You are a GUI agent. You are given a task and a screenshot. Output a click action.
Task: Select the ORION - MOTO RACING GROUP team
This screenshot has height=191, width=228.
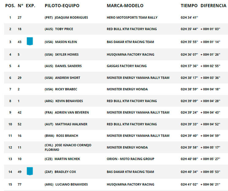(x=130, y=159)
